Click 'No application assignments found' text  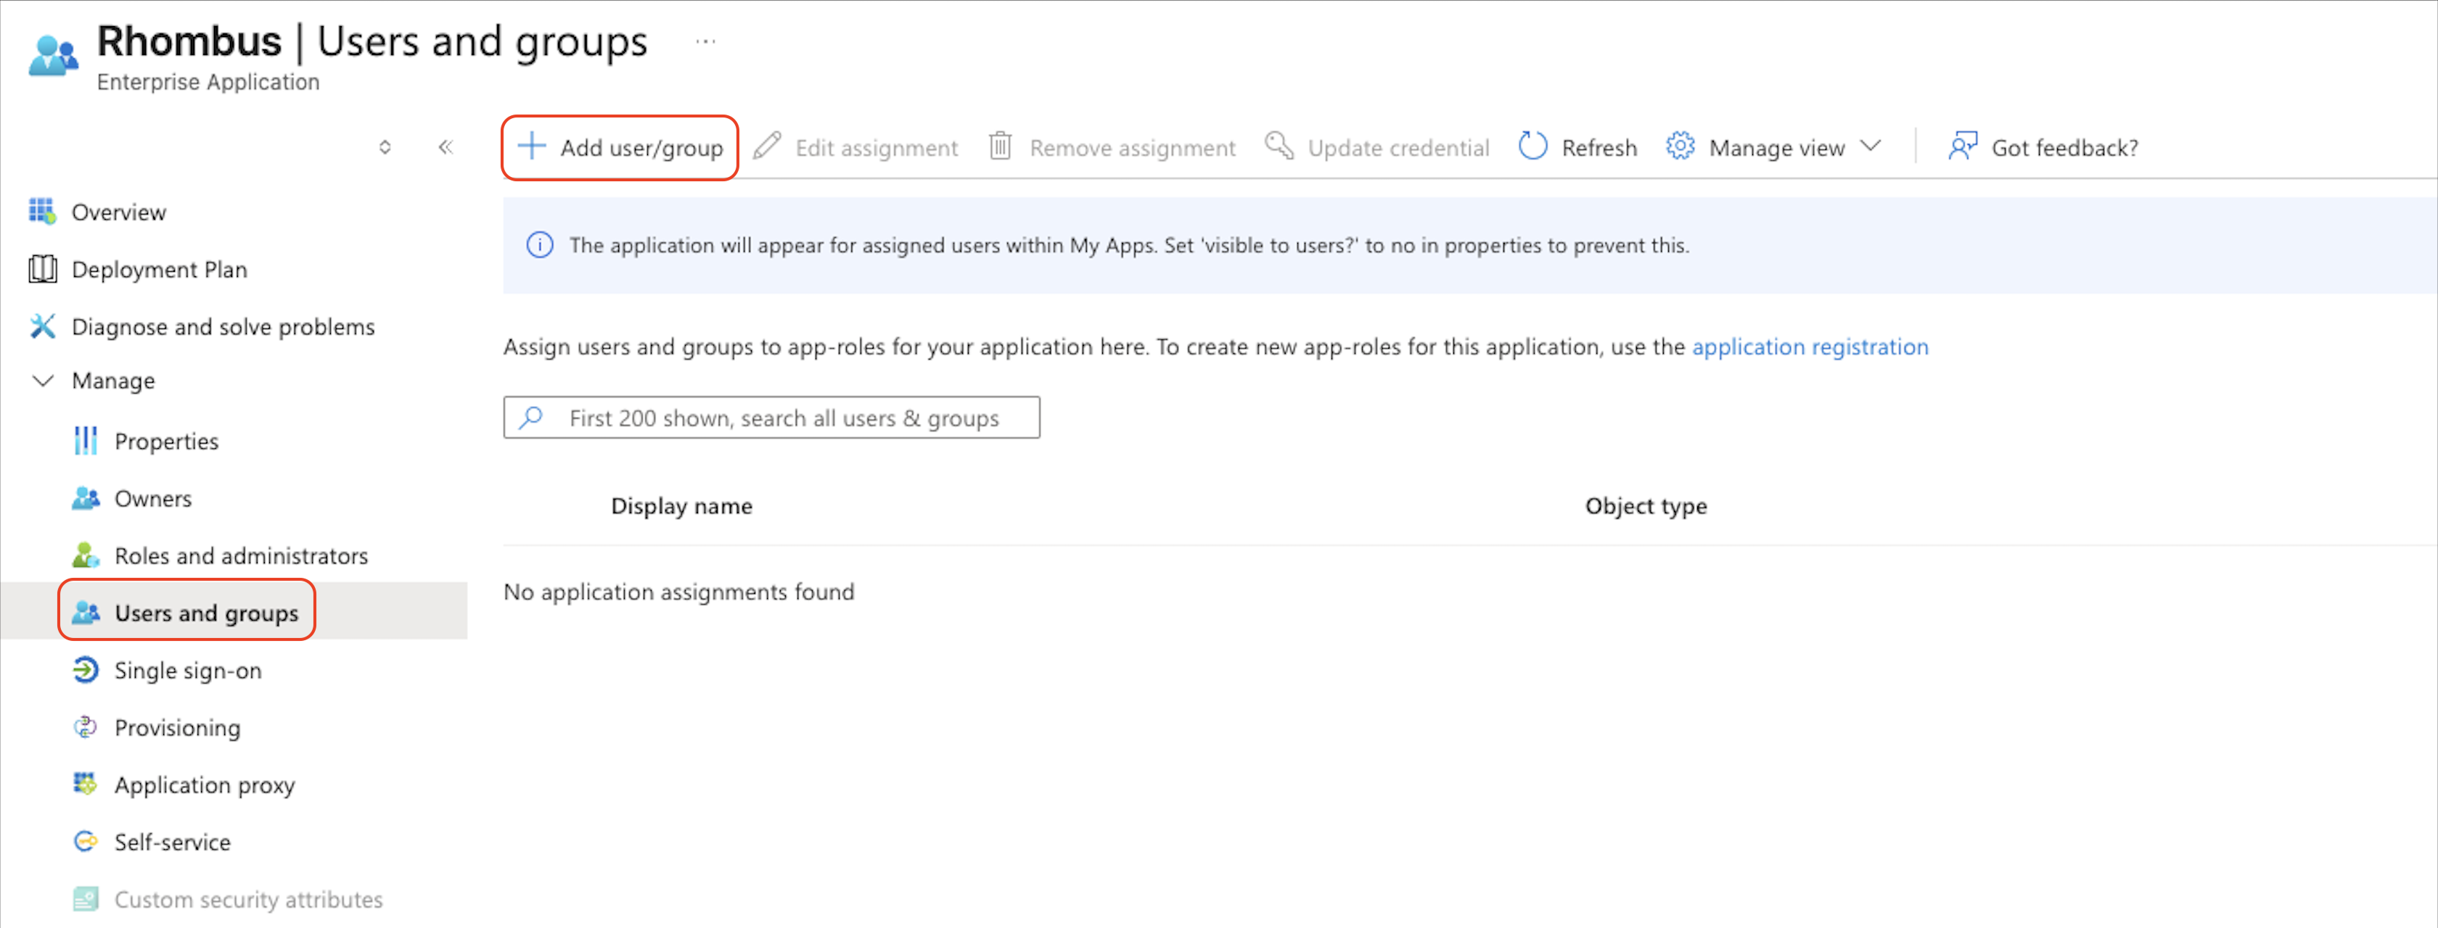click(x=678, y=591)
